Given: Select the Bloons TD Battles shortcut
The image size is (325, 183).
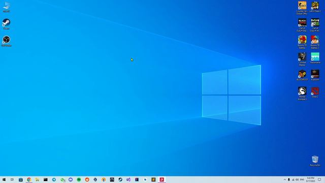Looking at the screenshot, I should (302, 42).
